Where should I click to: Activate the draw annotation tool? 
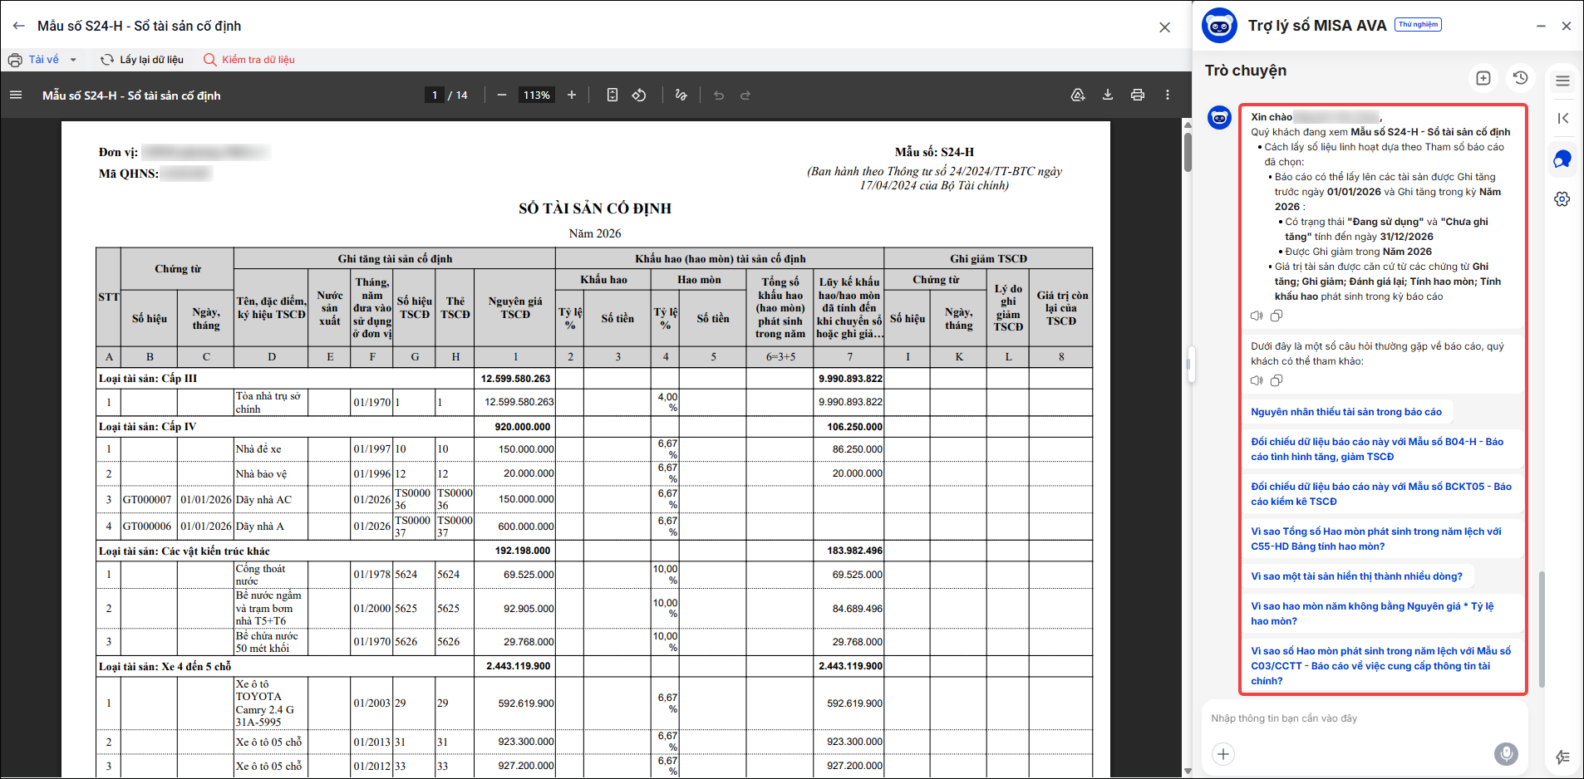click(x=681, y=96)
